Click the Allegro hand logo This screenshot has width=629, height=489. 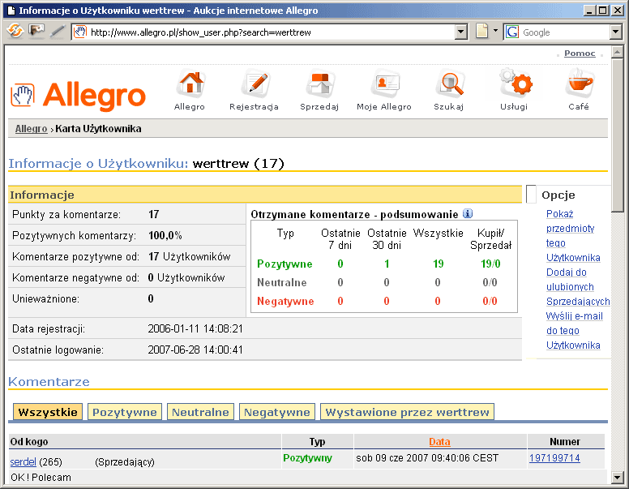(23, 95)
